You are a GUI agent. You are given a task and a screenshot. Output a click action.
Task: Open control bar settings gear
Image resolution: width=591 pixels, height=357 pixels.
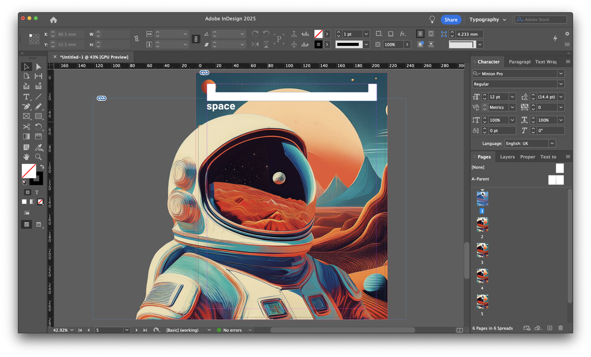click(567, 34)
